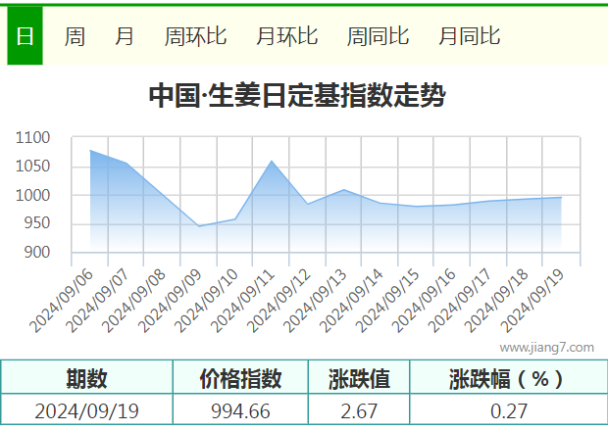Open the 月 monthly tab
608x431 pixels.
[125, 36]
